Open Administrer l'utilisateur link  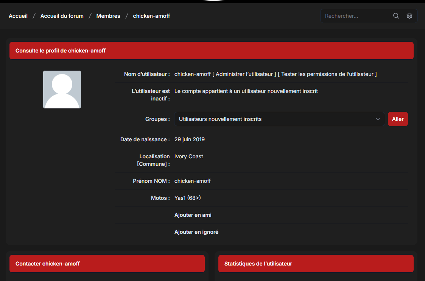click(x=244, y=74)
